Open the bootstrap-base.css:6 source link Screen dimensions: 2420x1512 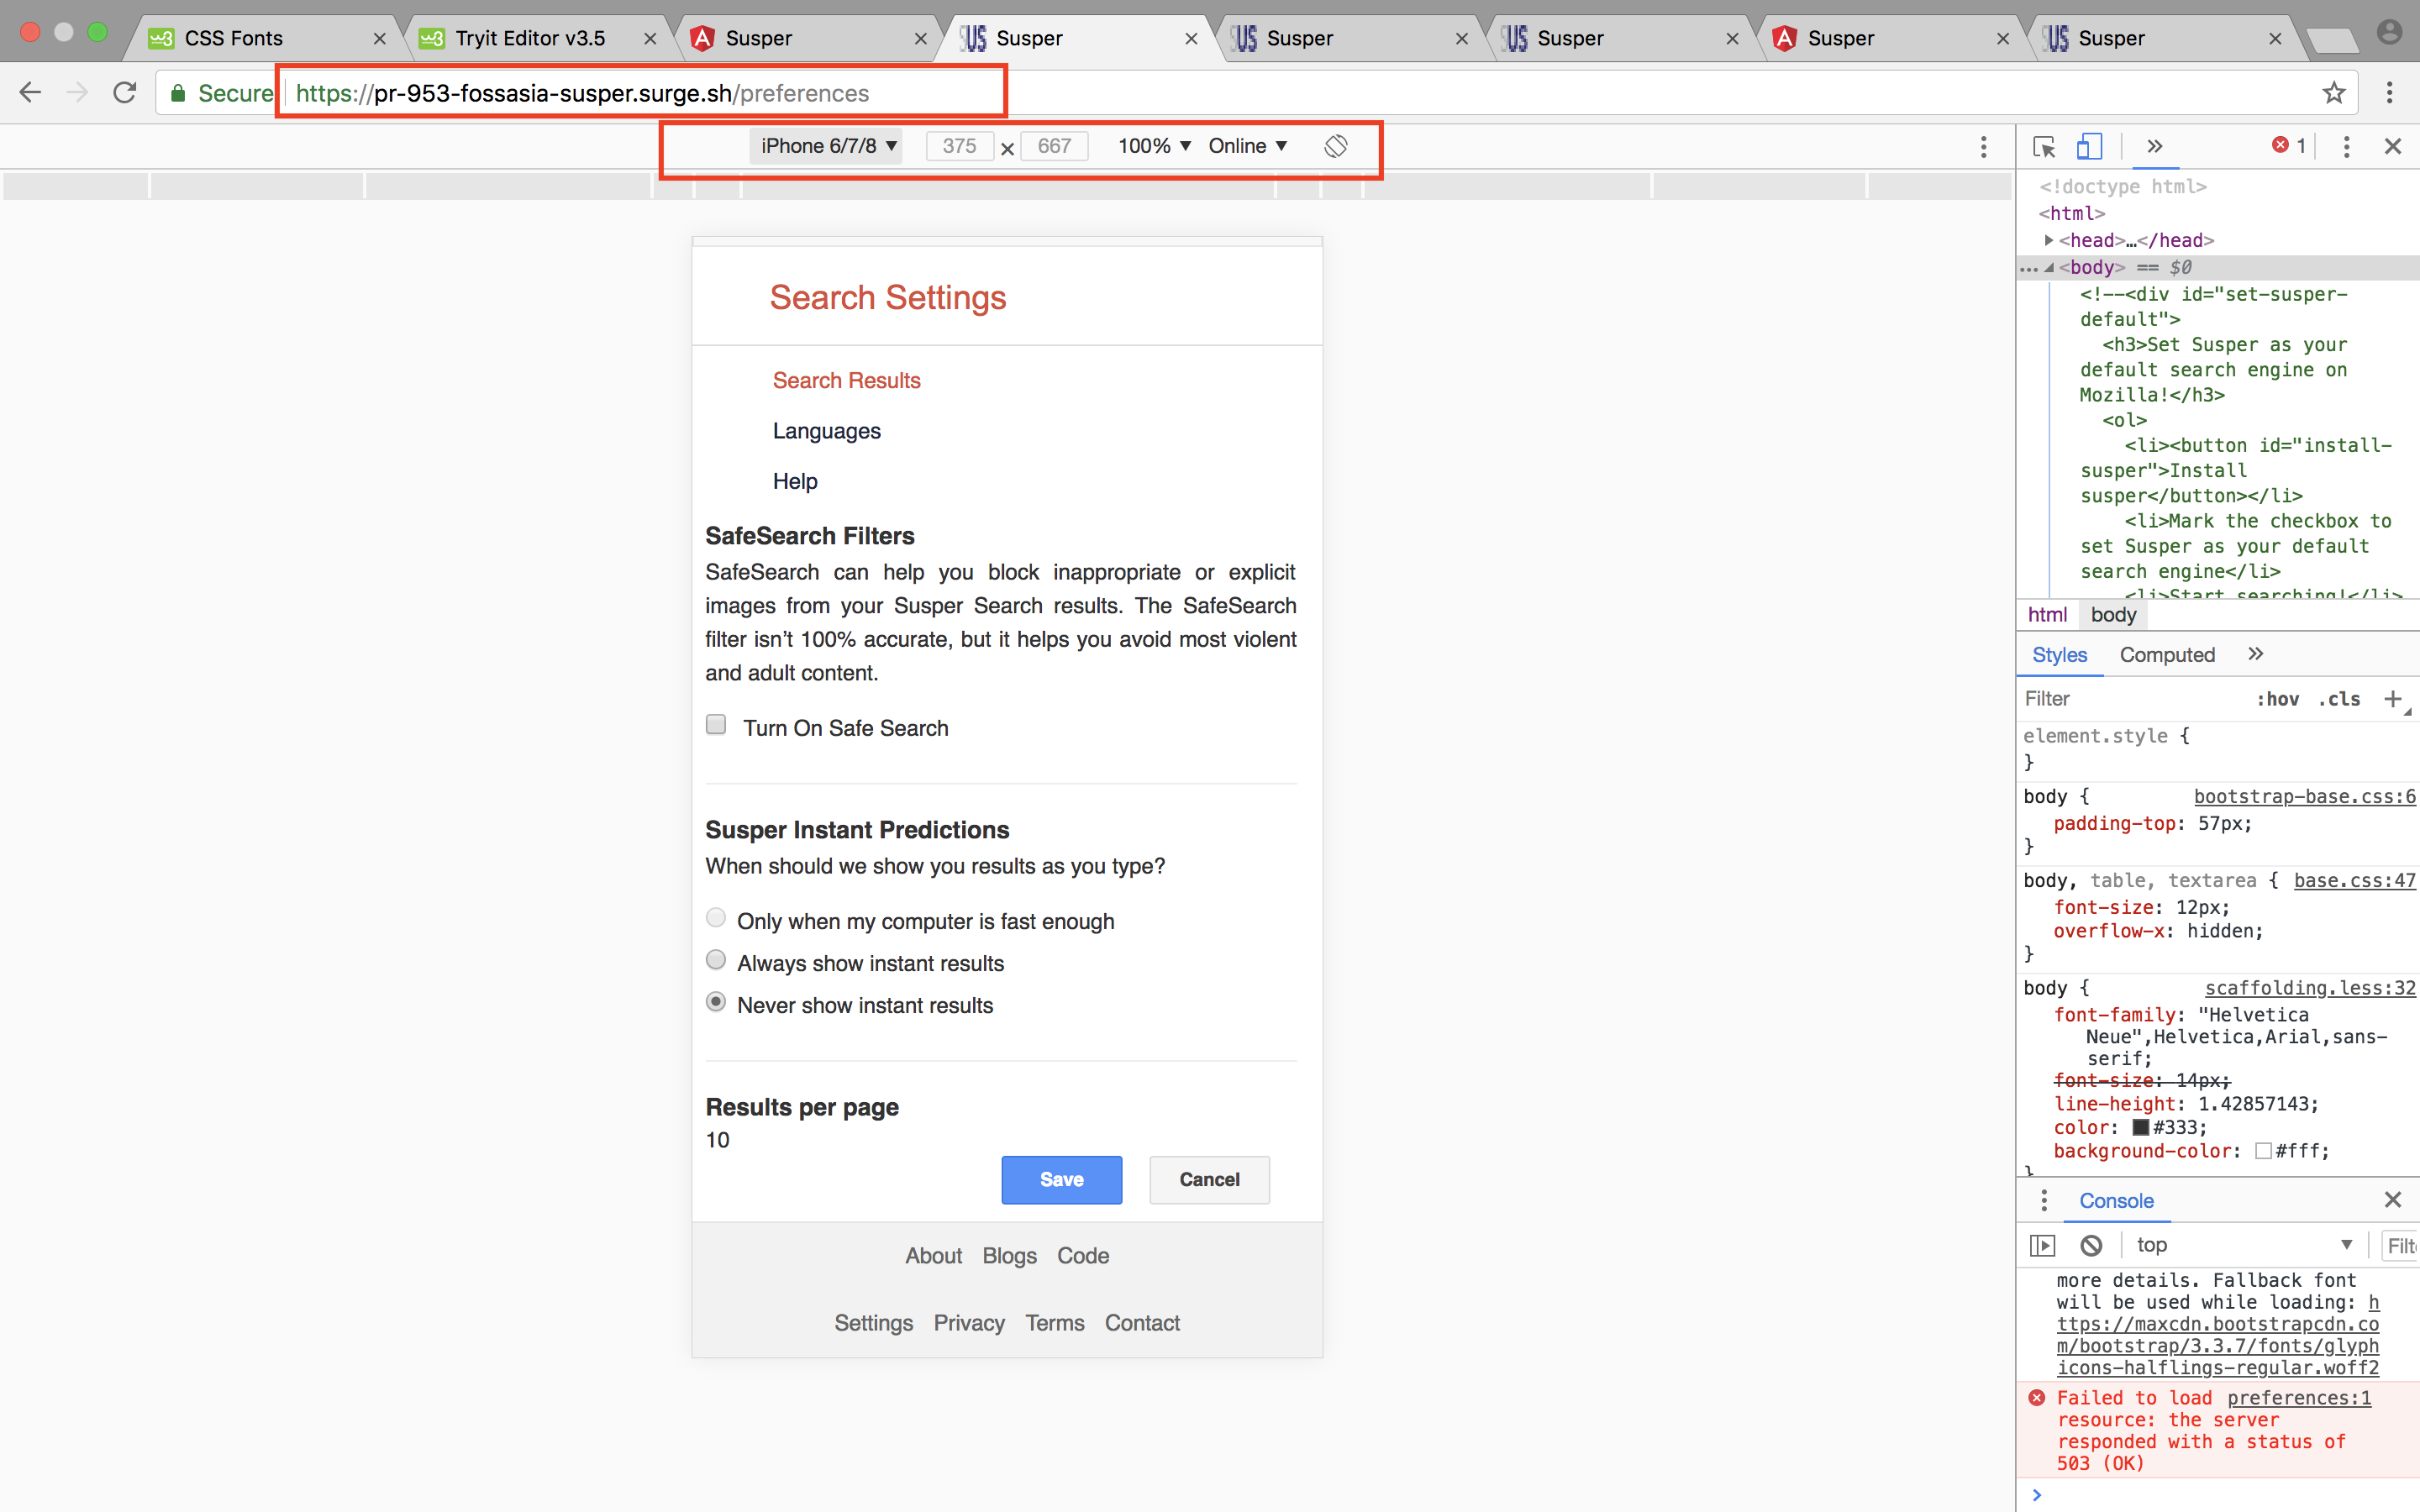[2304, 797]
